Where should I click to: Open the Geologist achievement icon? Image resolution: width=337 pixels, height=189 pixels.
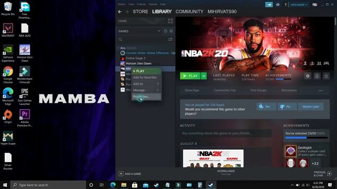[x=291, y=151]
